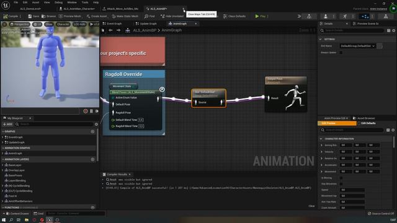Open Compile options three-dot menu

(x=20, y=16)
